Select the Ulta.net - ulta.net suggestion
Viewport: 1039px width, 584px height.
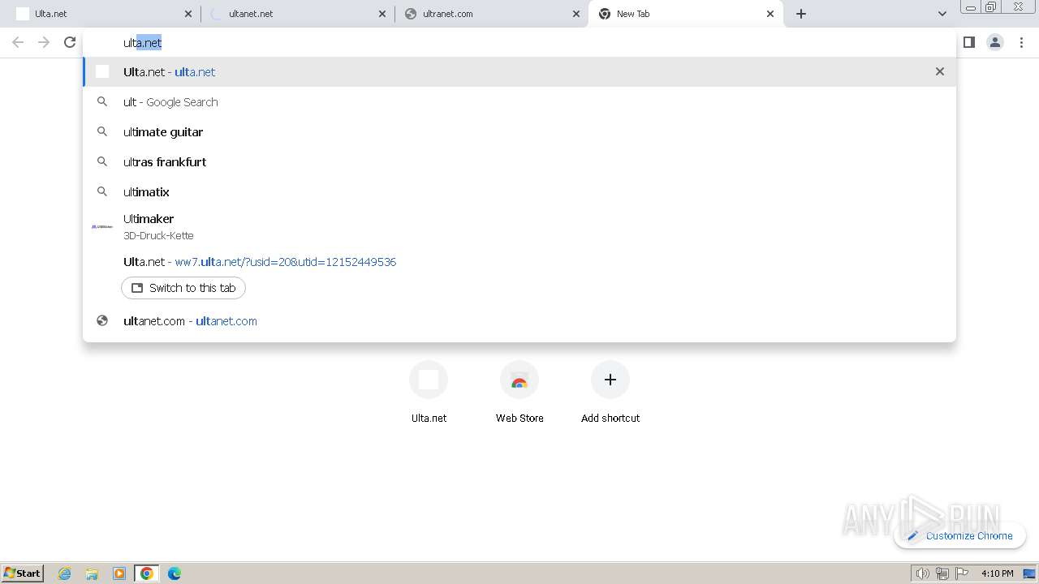point(519,72)
